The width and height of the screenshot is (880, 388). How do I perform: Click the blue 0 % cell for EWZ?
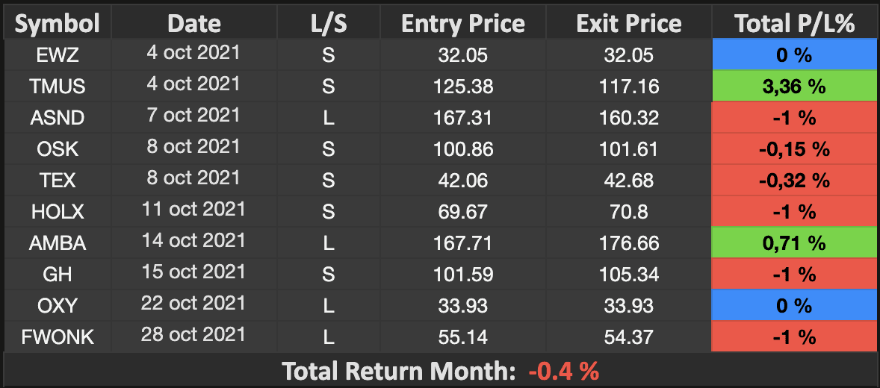coord(794,55)
